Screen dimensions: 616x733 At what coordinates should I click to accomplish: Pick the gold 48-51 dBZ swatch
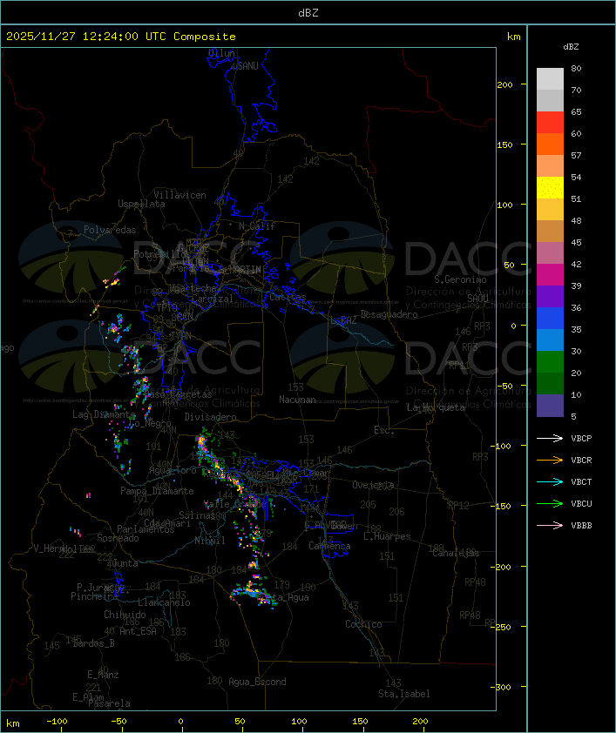click(x=550, y=210)
